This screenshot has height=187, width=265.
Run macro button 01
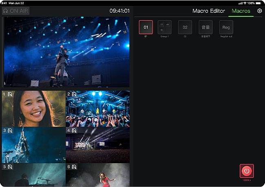click(146, 27)
